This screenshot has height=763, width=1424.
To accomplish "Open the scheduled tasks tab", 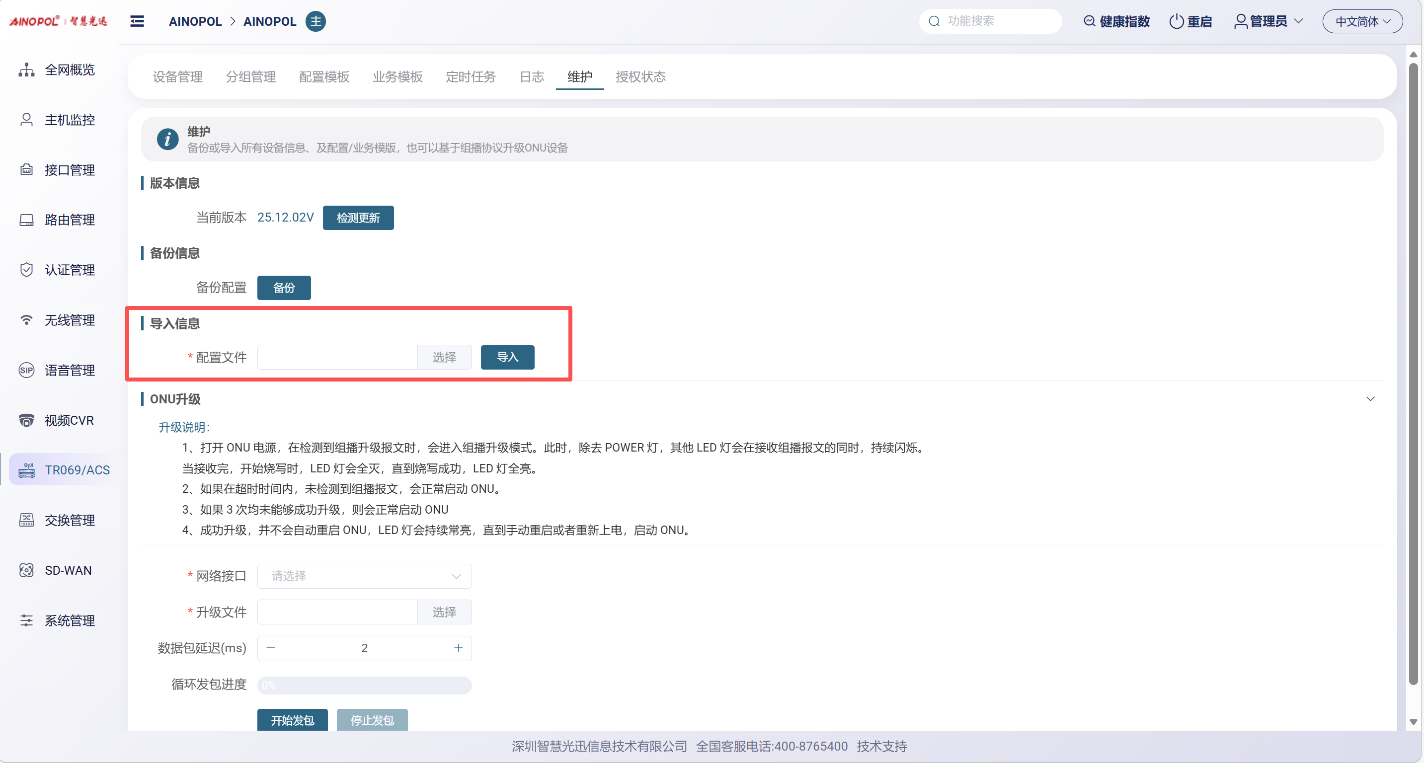I will 471,77.
